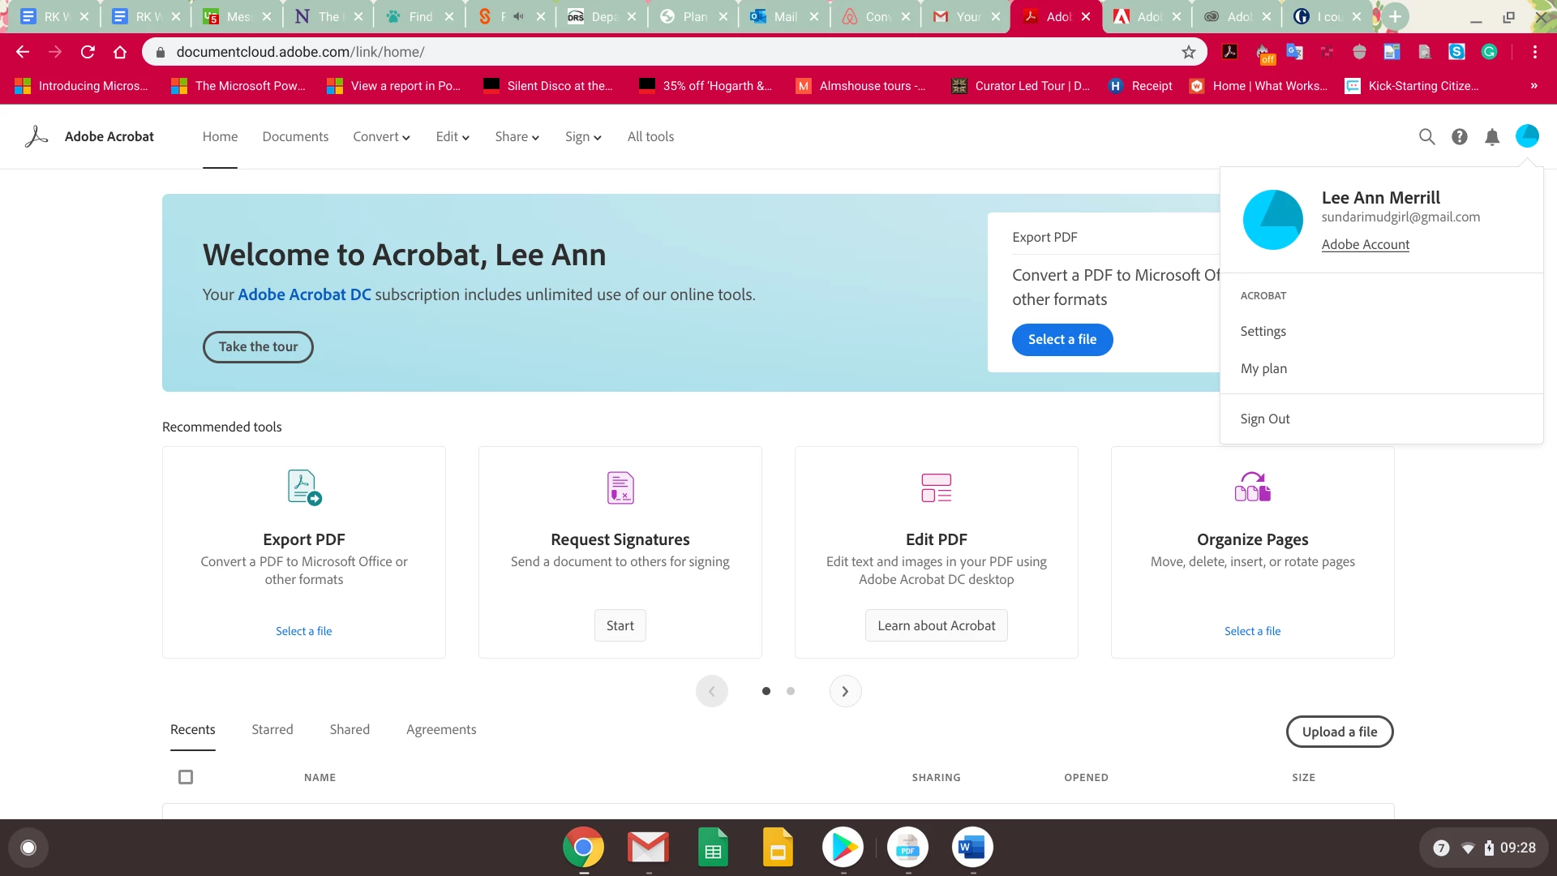Bookmark page with star icon
The width and height of the screenshot is (1557, 876).
(1188, 52)
